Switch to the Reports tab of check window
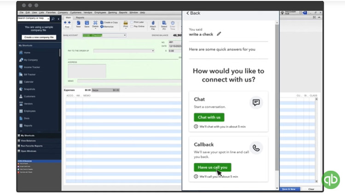This screenshot has width=345, height=195. (x=80, y=17)
